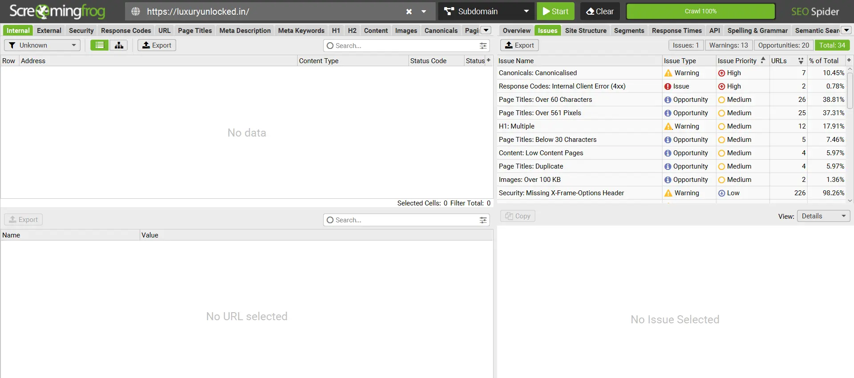Clear the URL with the X icon
The height and width of the screenshot is (378, 854).
coord(409,12)
